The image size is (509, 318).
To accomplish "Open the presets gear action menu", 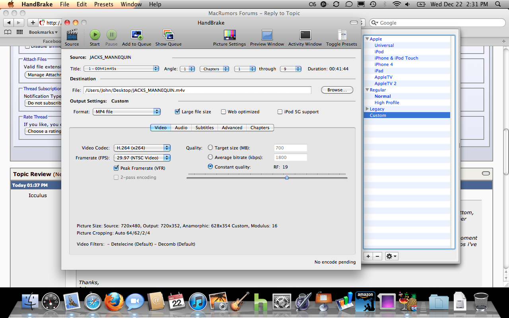I will click(x=392, y=256).
